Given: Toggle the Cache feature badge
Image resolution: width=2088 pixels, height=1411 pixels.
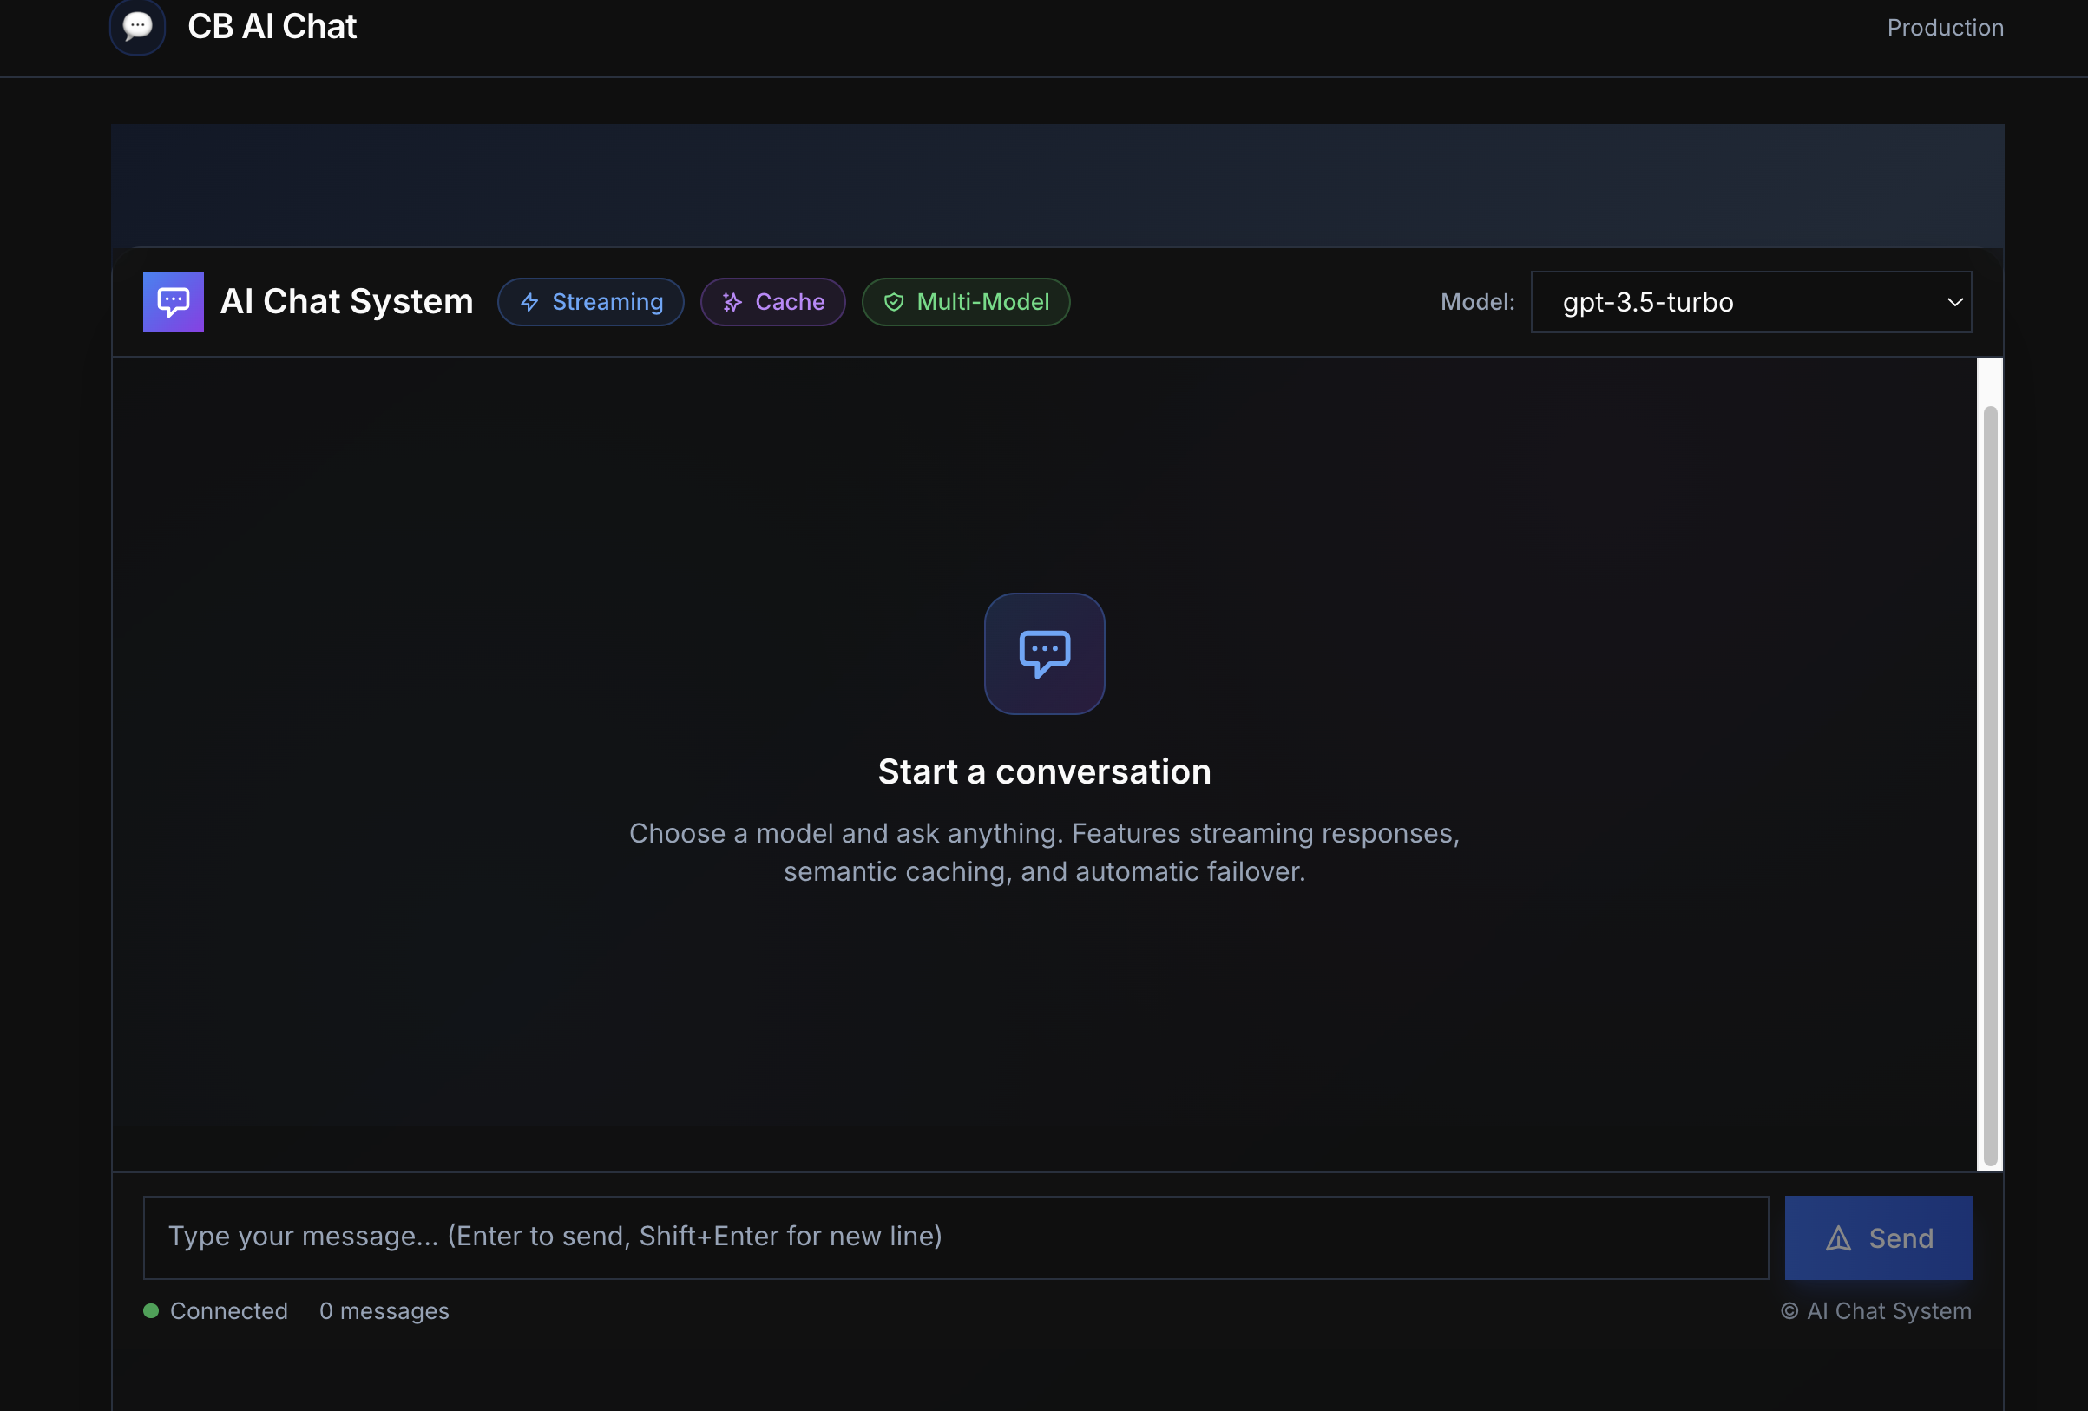Looking at the screenshot, I should [772, 302].
